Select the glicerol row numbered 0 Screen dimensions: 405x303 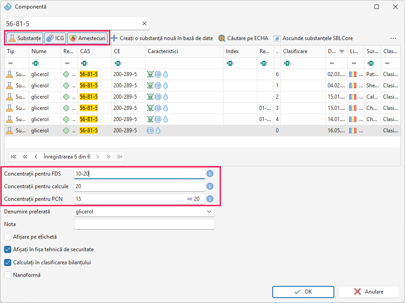pos(202,131)
